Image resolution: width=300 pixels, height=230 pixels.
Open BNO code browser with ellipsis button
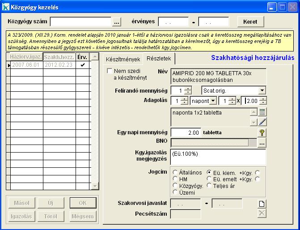tap(262, 143)
